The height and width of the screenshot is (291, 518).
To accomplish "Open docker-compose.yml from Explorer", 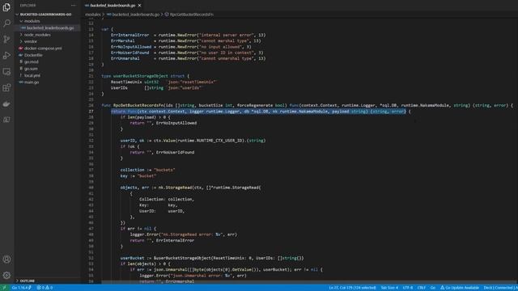I will pos(43,48).
